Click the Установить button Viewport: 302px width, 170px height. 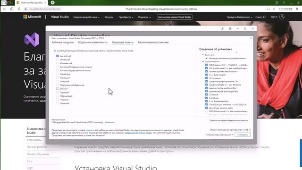(x=243, y=135)
